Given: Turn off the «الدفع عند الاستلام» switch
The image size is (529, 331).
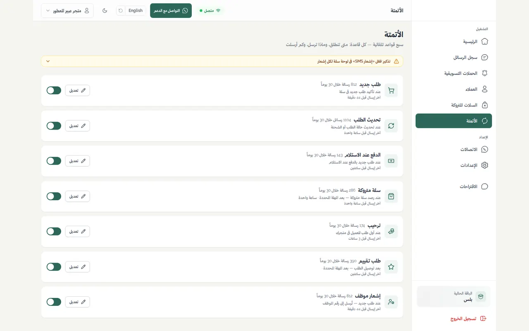Looking at the screenshot, I should [x=54, y=161].
